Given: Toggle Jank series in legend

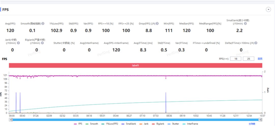Looking at the screenshot, I should pos(144,124).
